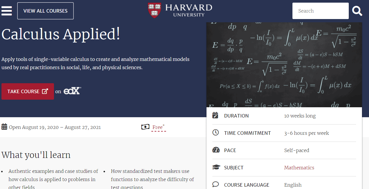Viewport: 369px width, 189px height.
Task: Click the Harvard University title text
Action: (189, 10)
